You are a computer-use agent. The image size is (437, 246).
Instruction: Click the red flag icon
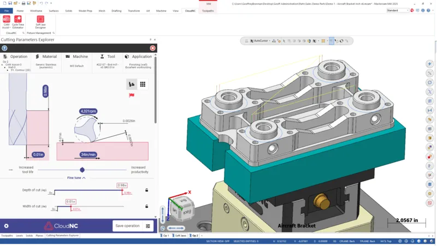(132, 95)
